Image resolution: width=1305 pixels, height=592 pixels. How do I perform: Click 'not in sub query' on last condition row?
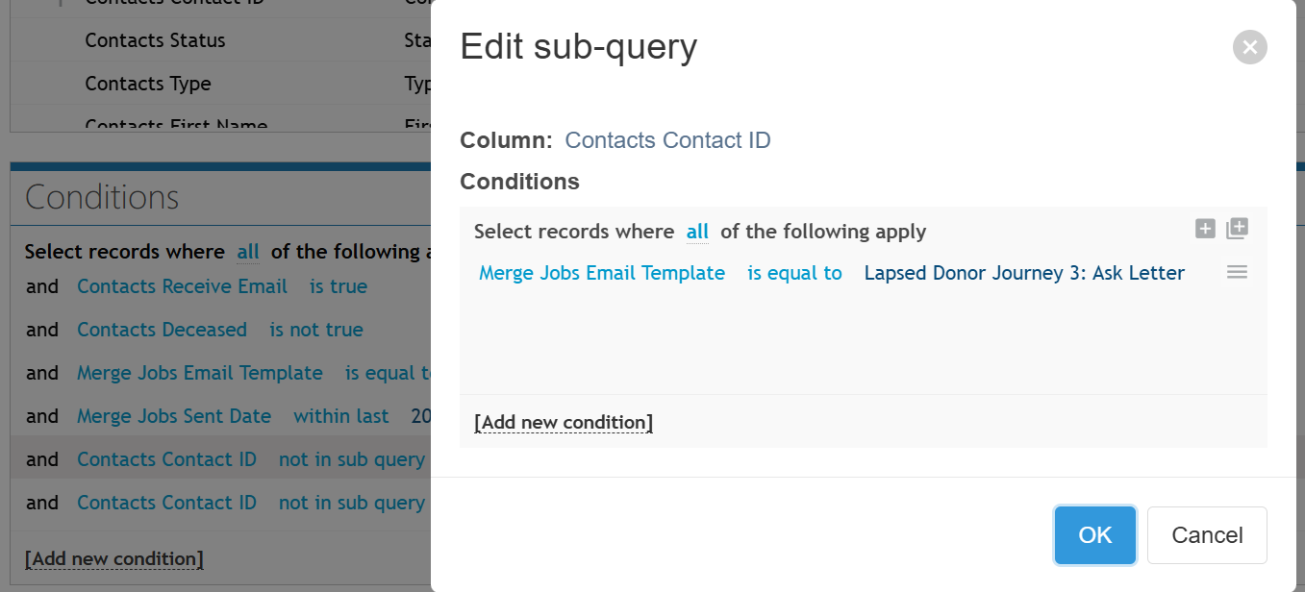point(352,503)
